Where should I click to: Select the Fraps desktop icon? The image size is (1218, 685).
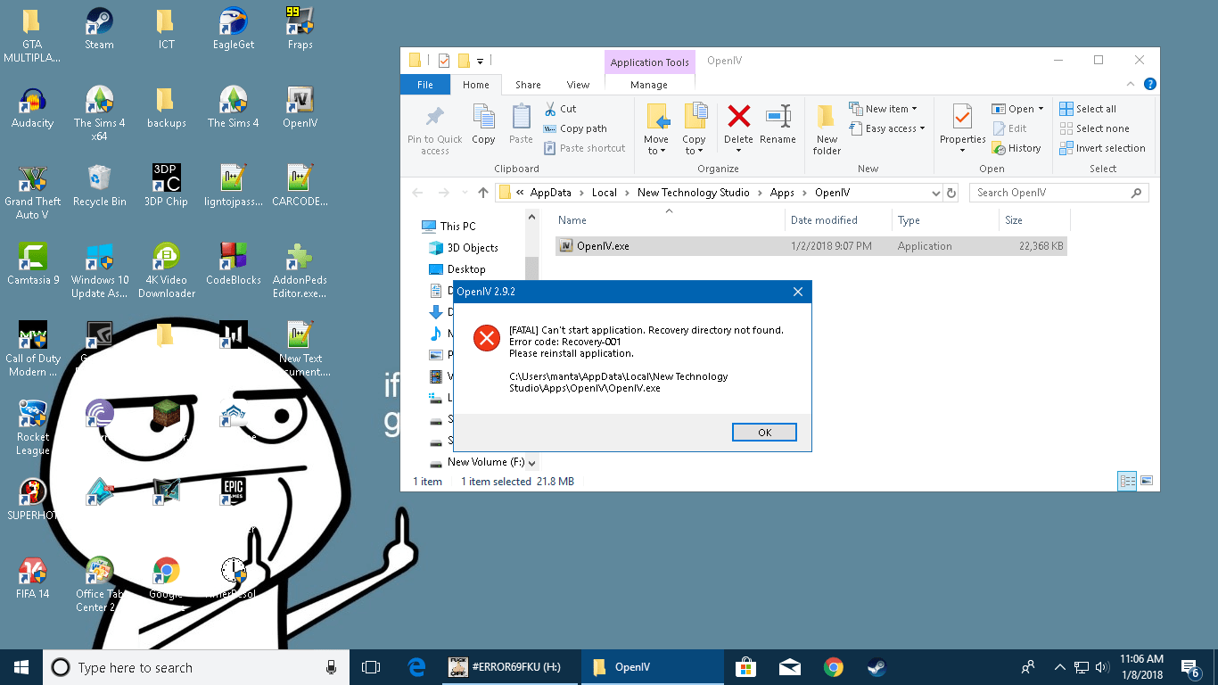tap(300, 29)
